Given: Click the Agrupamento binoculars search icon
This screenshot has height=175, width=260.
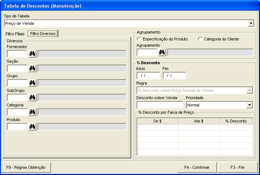Looking at the screenshot, I should pos(162,52).
